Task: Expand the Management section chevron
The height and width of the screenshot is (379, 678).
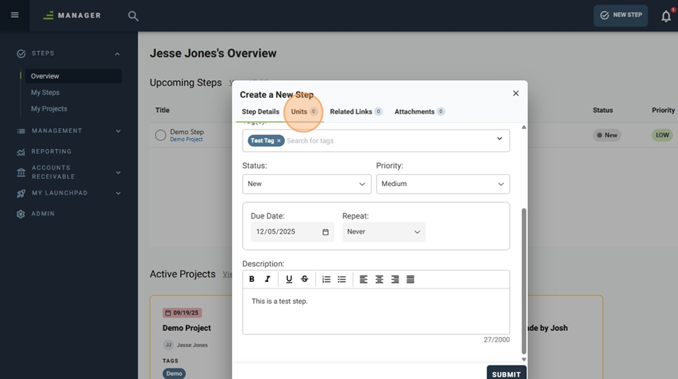Action: click(x=118, y=131)
